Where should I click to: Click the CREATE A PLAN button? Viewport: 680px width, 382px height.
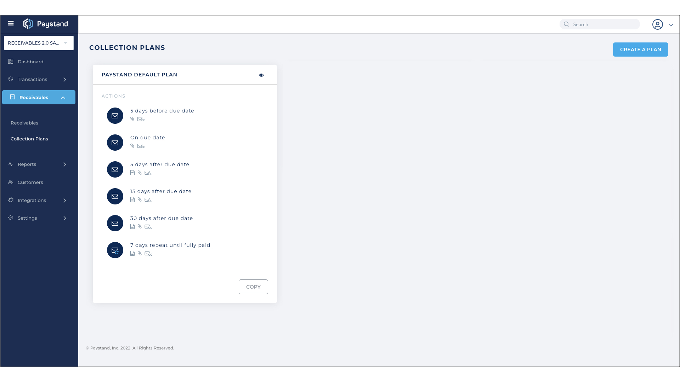coord(641,50)
